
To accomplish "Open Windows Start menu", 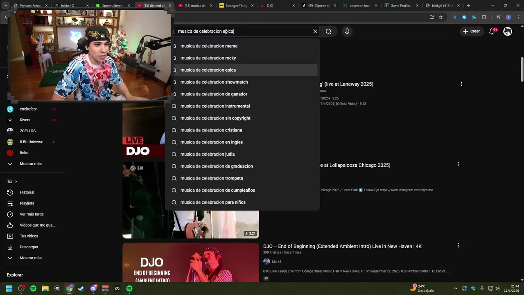I will (x=9, y=288).
